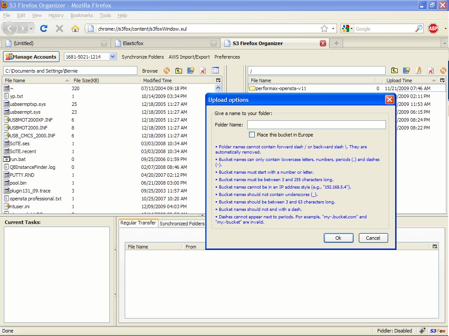Viewport: 449px width, 336px height.
Task: Click the Firefox Stop button
Action: point(60,28)
